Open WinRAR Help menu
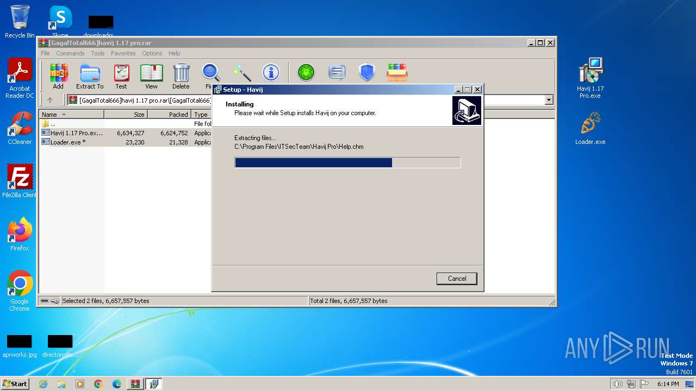 click(175, 53)
